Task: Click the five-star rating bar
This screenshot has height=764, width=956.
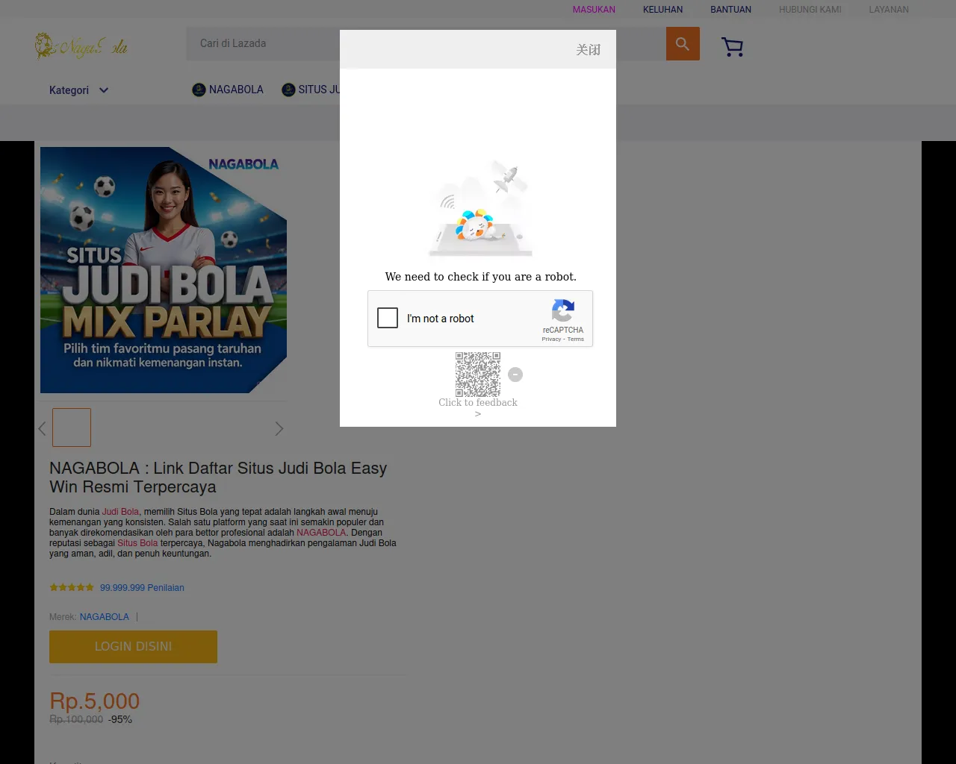Action: click(72, 588)
